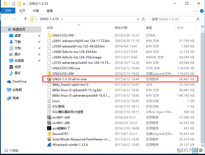205x155 pixels.
Task: Click the chevron before GNS3-1.3.10 in breadcrumb
Action: coord(37,19)
